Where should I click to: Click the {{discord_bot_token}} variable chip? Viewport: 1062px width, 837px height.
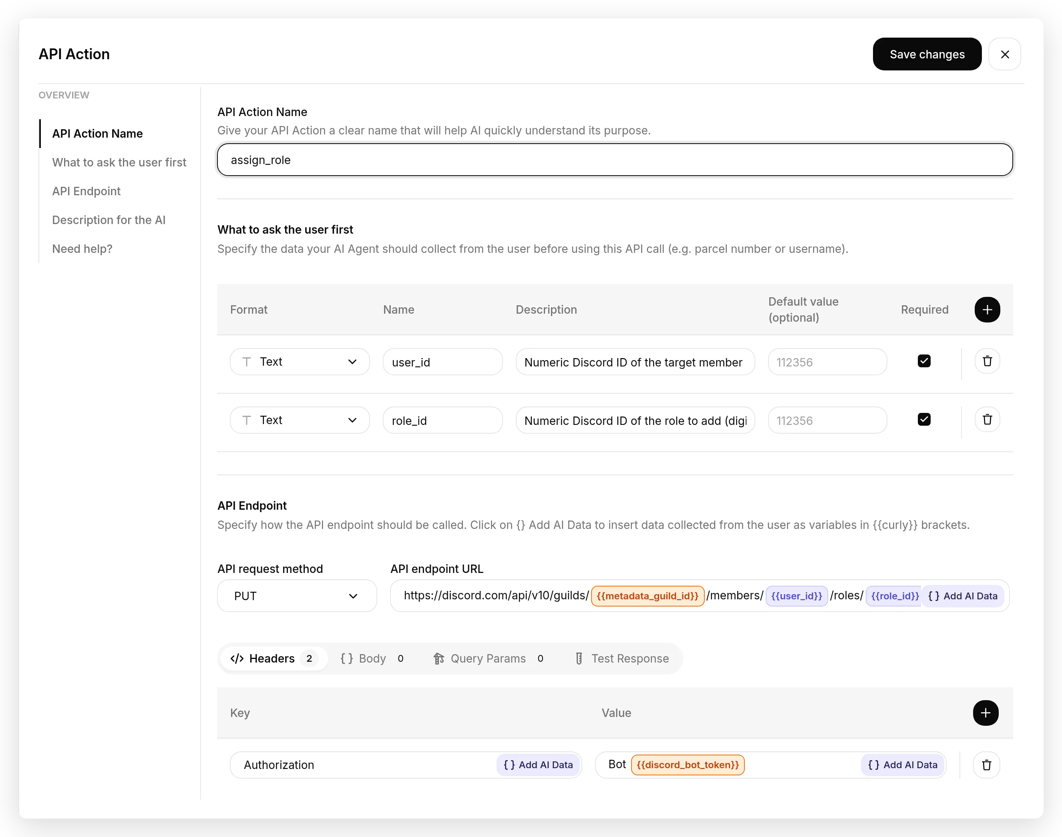pos(688,765)
